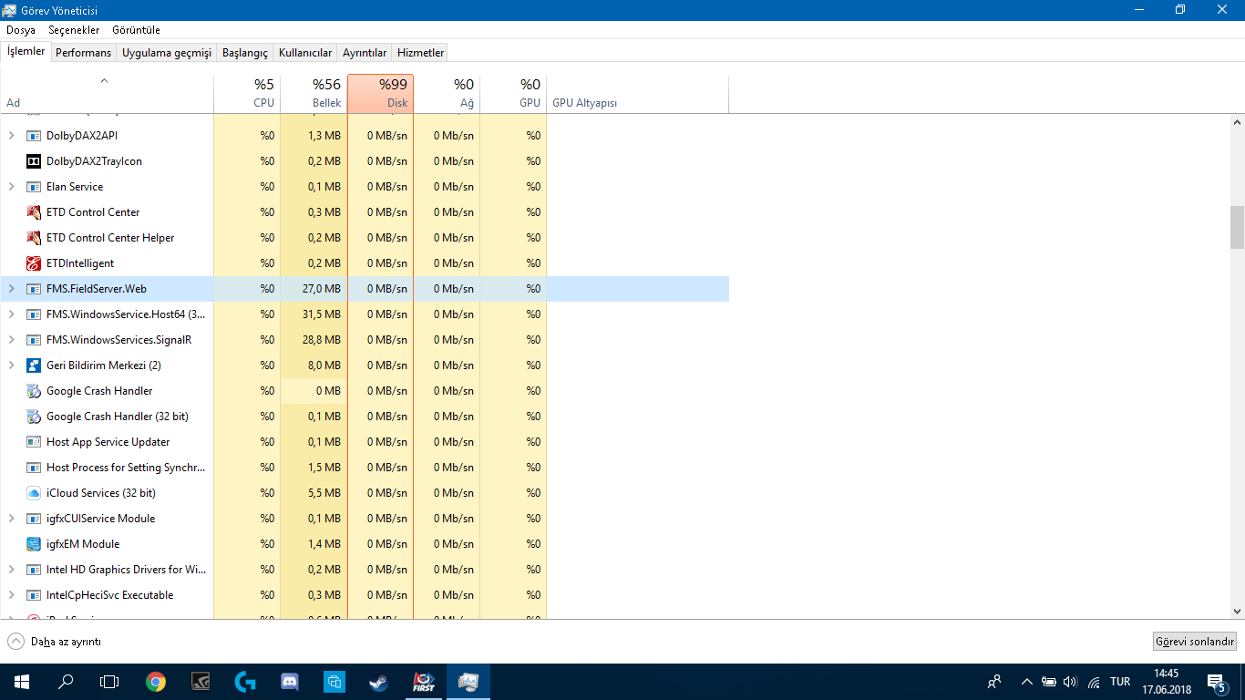Sort processes by Bellek column

(314, 94)
